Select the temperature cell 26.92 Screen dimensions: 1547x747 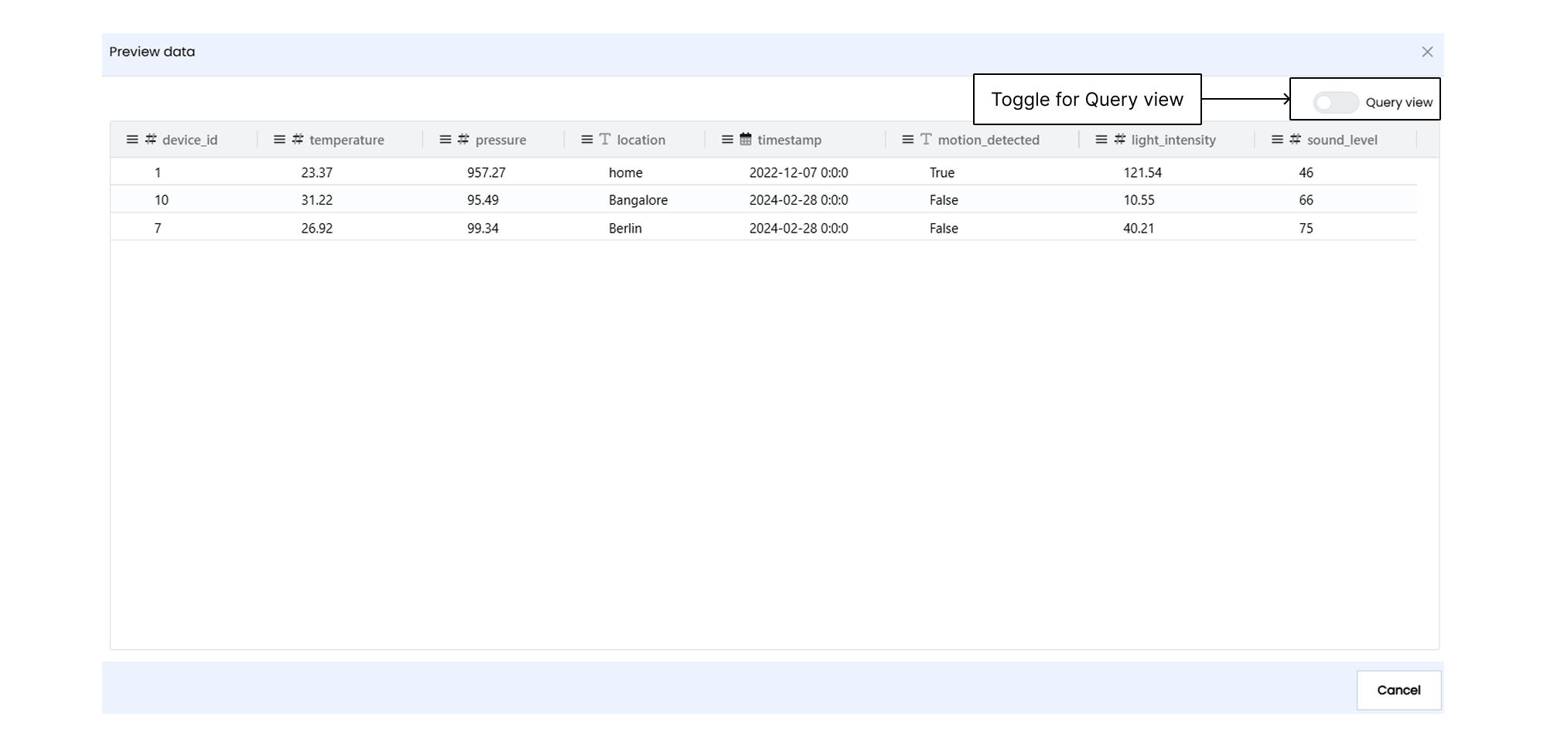pyautogui.click(x=317, y=228)
